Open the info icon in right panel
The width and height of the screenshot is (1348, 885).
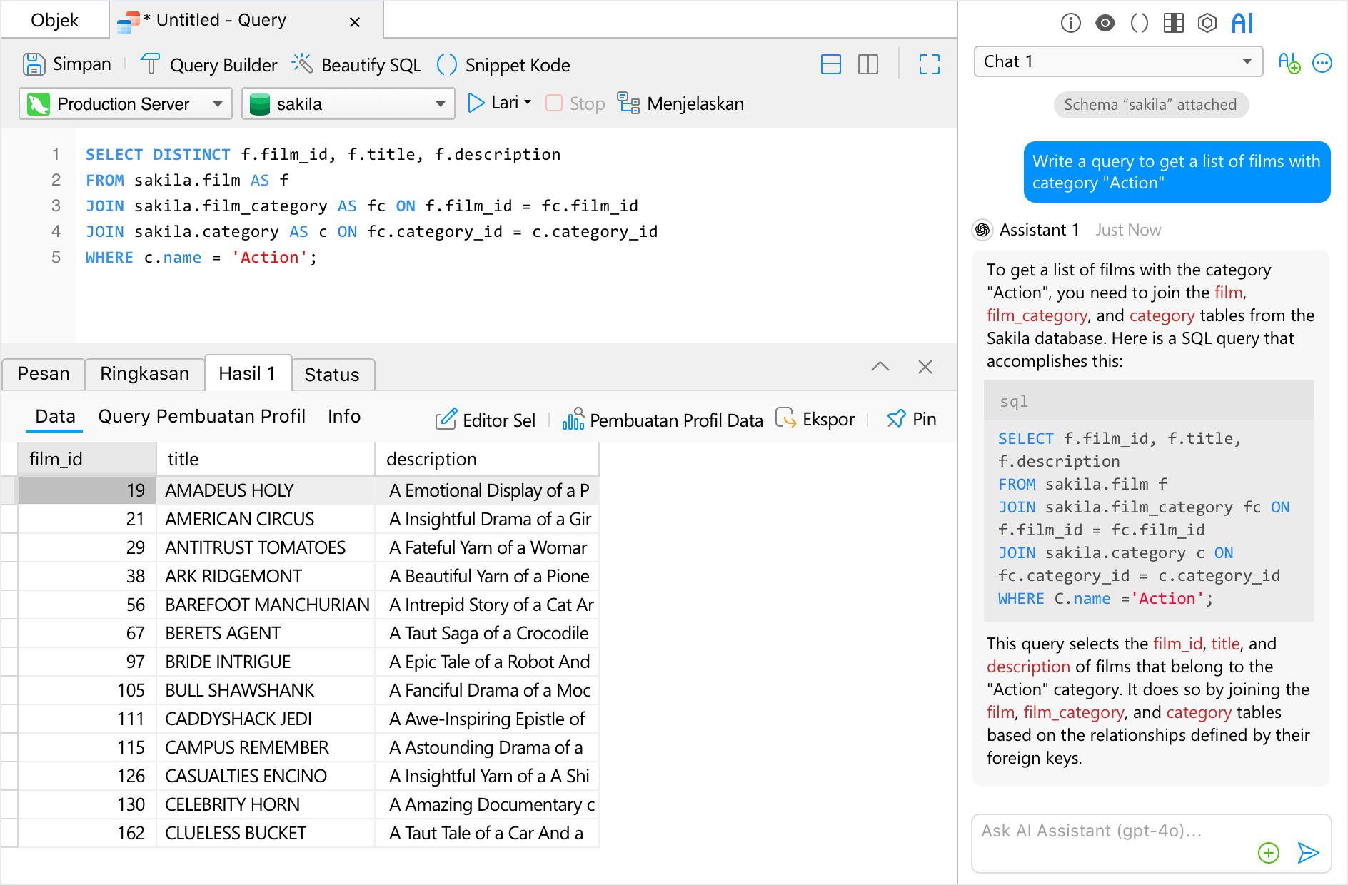[1070, 23]
